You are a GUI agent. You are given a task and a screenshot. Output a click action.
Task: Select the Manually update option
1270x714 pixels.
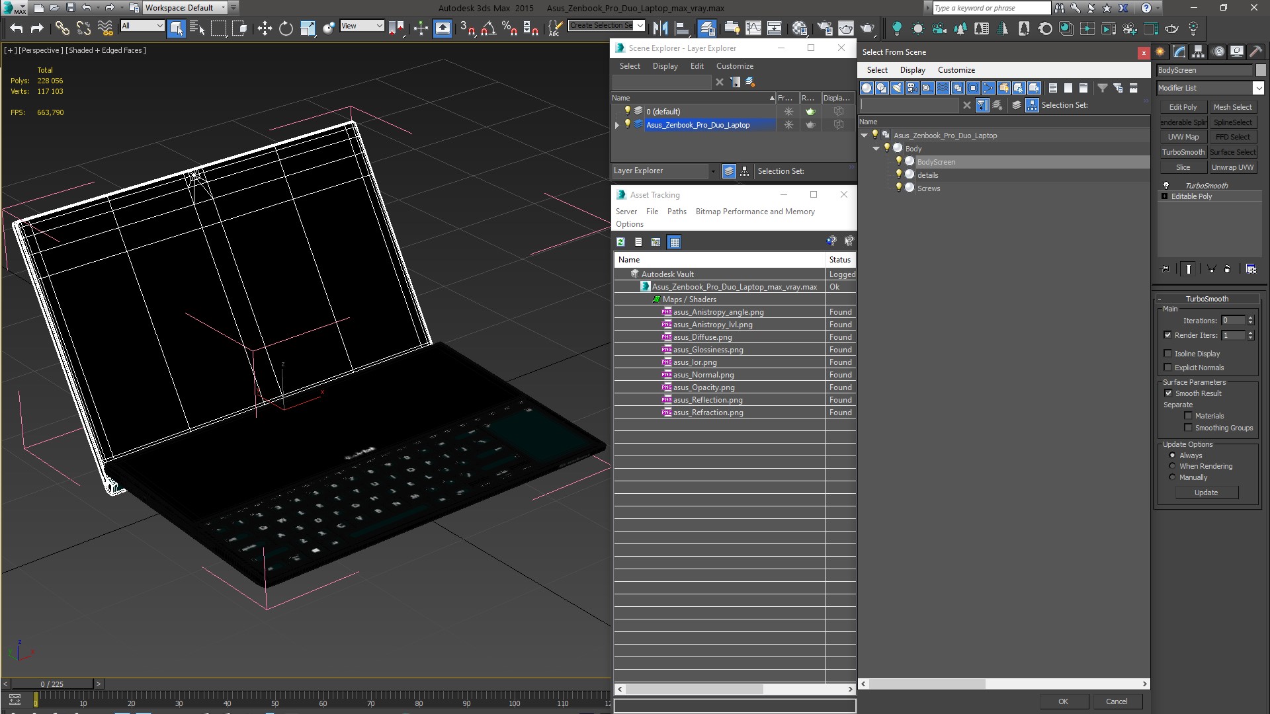pyautogui.click(x=1172, y=477)
